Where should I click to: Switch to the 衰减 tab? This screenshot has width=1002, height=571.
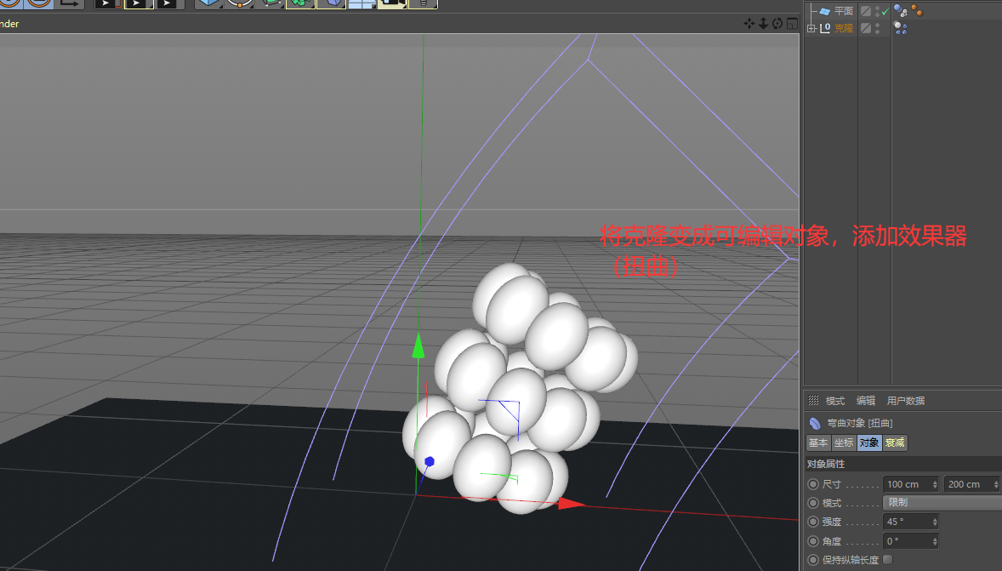[895, 443]
